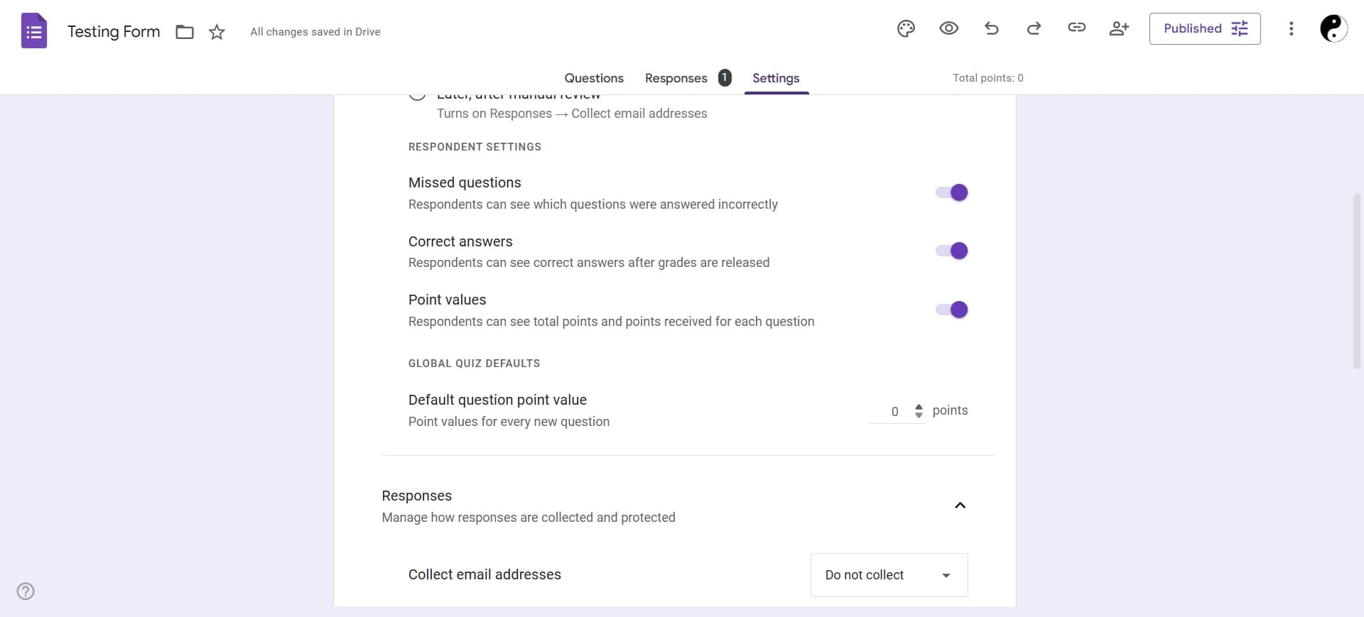Image resolution: width=1364 pixels, height=617 pixels.
Task: Disable the Missed questions toggle
Action: [951, 192]
